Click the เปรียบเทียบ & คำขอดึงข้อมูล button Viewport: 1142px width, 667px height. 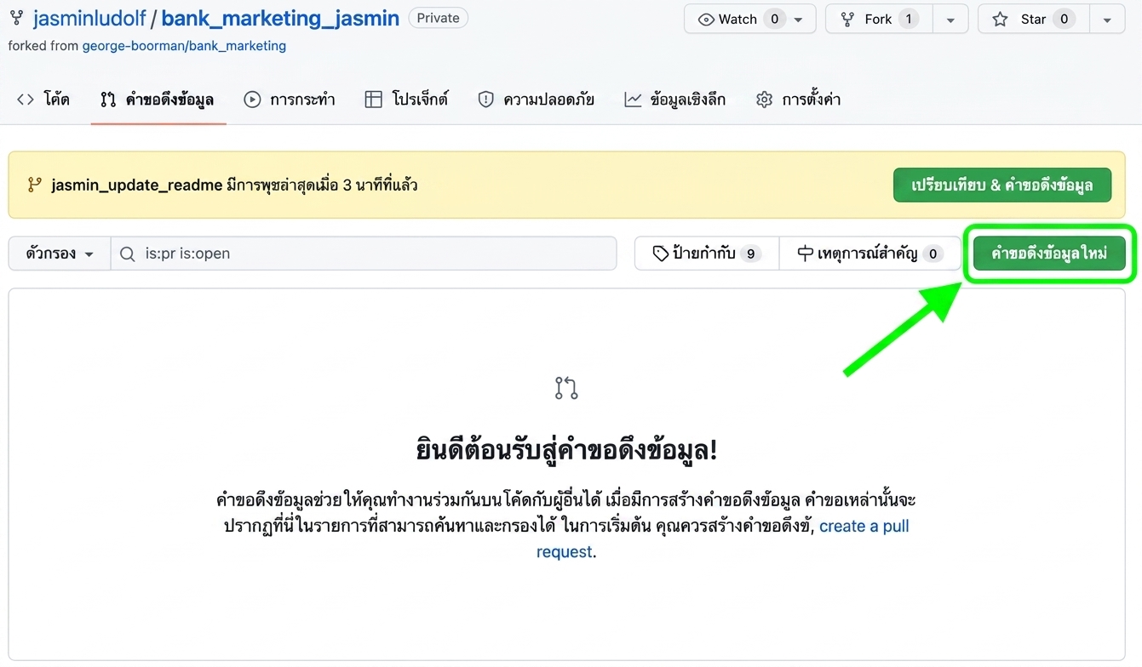(x=1002, y=185)
